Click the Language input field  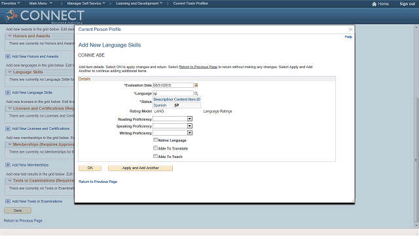pos(173,93)
